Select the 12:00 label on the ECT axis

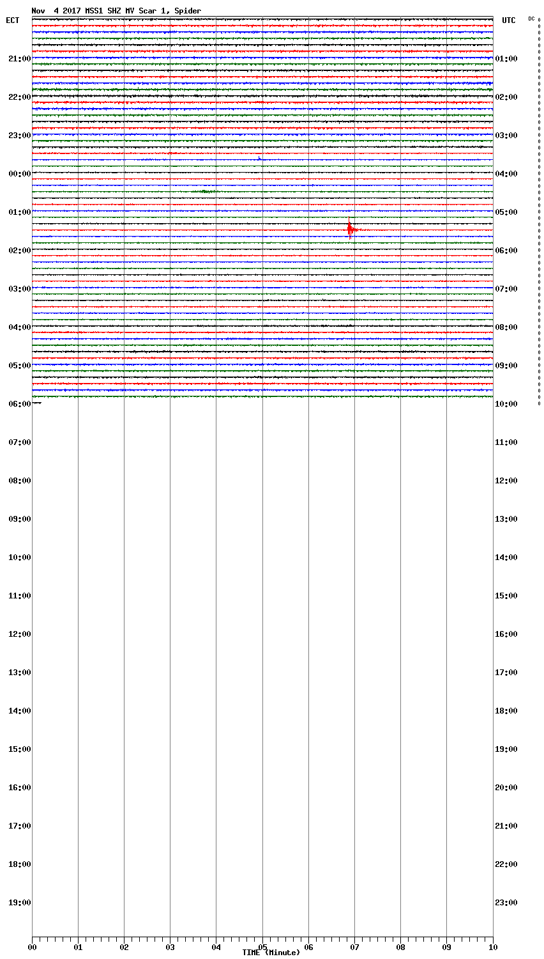coord(20,634)
